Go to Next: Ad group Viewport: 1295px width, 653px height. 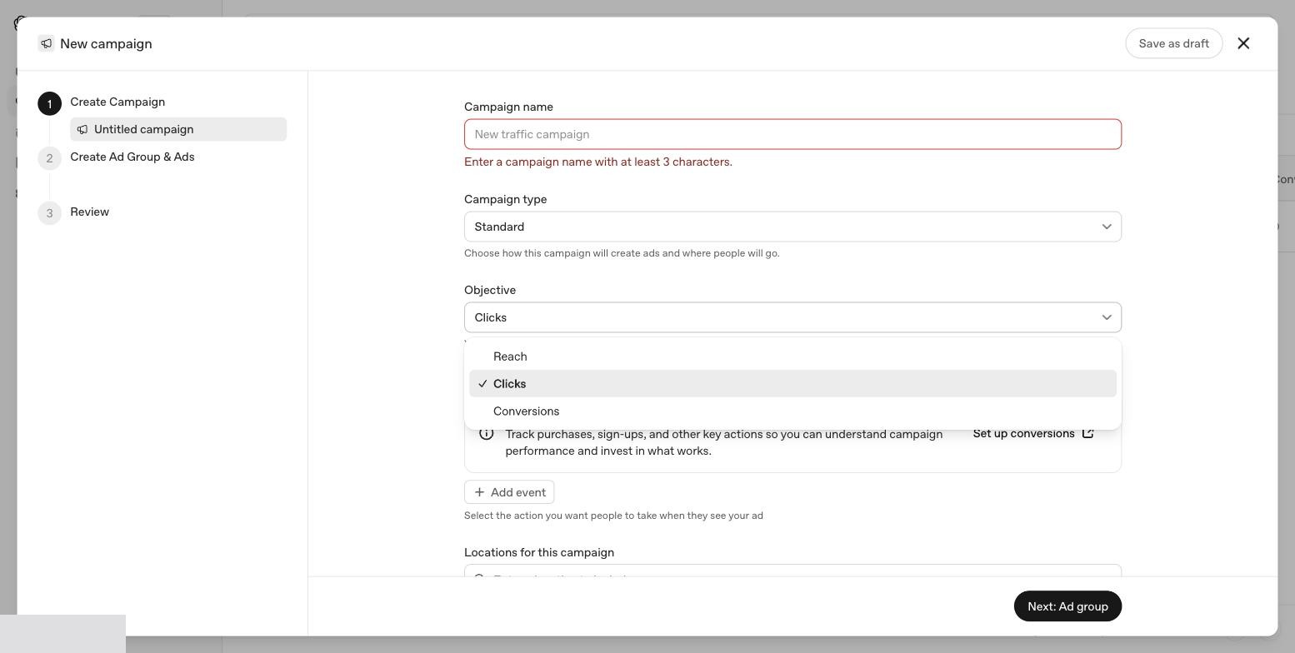[x=1067, y=606]
